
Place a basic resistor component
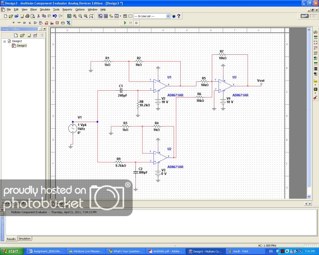[x=19, y=23]
